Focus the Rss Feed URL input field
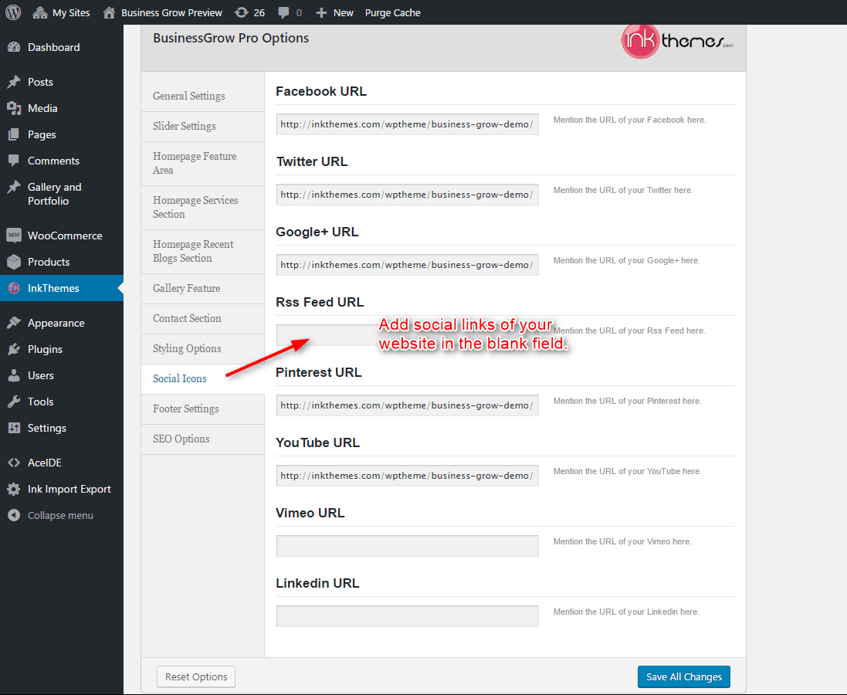The image size is (847, 695). [408, 335]
